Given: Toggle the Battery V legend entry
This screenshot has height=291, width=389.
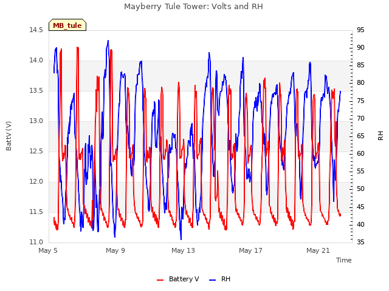Looking at the screenshot, I should [x=178, y=279].
